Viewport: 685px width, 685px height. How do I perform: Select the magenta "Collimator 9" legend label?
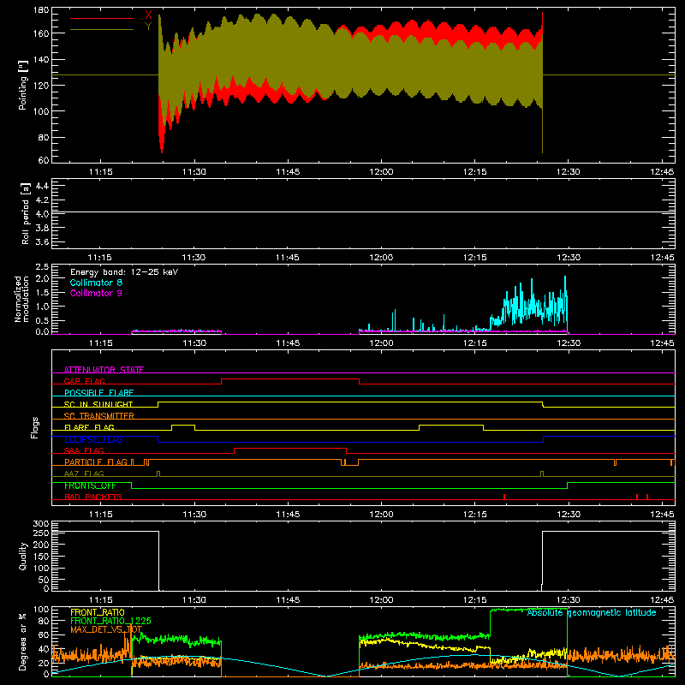coord(96,293)
